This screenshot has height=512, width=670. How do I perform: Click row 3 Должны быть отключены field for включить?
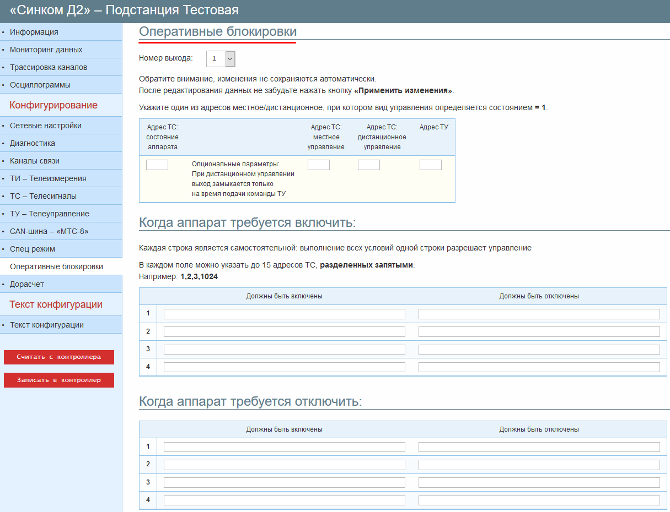coord(539,350)
